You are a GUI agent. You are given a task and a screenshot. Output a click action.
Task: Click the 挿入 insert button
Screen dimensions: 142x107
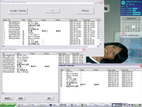pyautogui.click(x=50, y=98)
